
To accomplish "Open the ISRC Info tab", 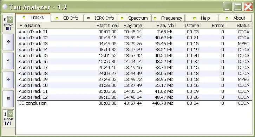I will pos(101,18).
